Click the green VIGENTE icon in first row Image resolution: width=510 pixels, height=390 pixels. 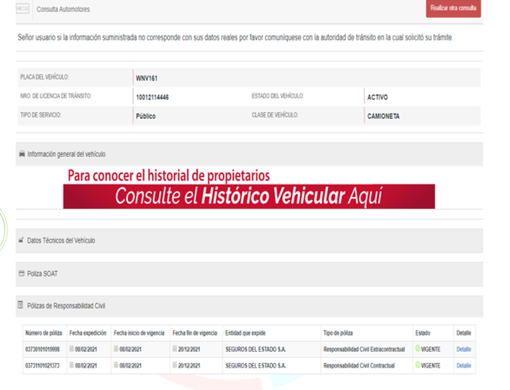coord(418,348)
